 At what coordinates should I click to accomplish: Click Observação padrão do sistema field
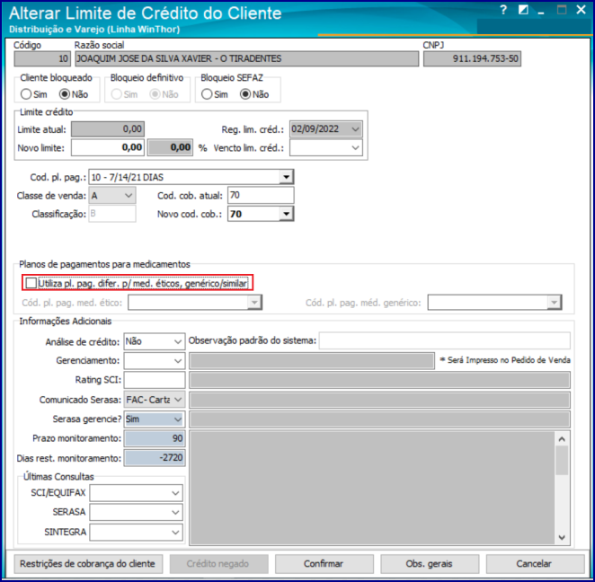[x=444, y=340]
